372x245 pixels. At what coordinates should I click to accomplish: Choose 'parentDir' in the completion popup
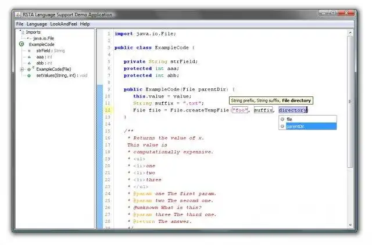click(x=307, y=127)
